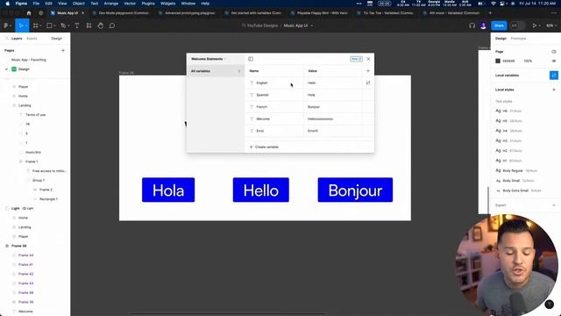561x316 pixels.
Task: Select the Body Regular text style
Action: tap(516, 170)
